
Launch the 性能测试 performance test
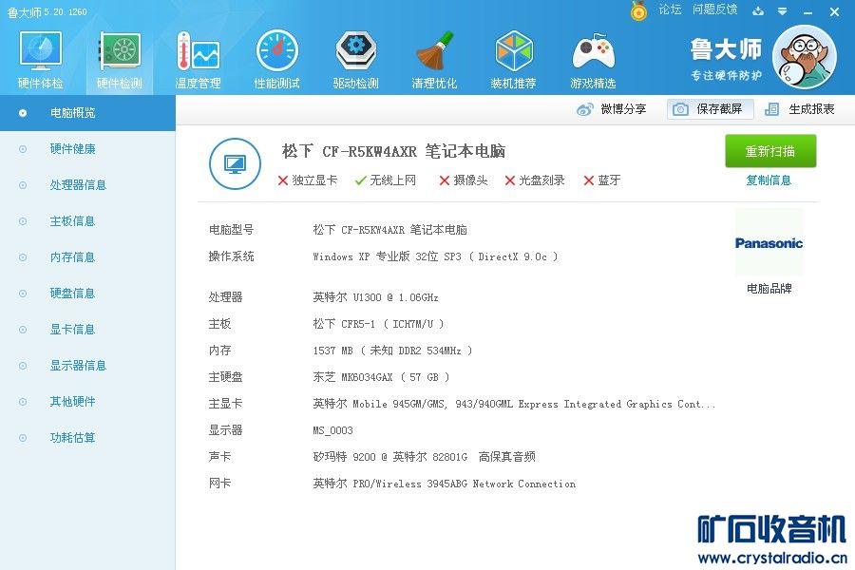[277, 60]
